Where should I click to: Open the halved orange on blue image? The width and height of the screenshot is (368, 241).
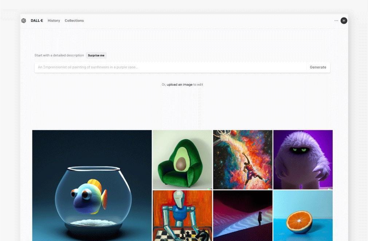(x=303, y=215)
